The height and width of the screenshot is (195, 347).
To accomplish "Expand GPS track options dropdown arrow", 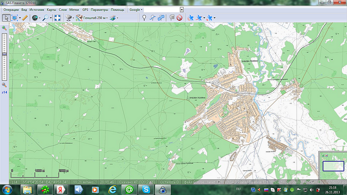I will [x=204, y=18].
